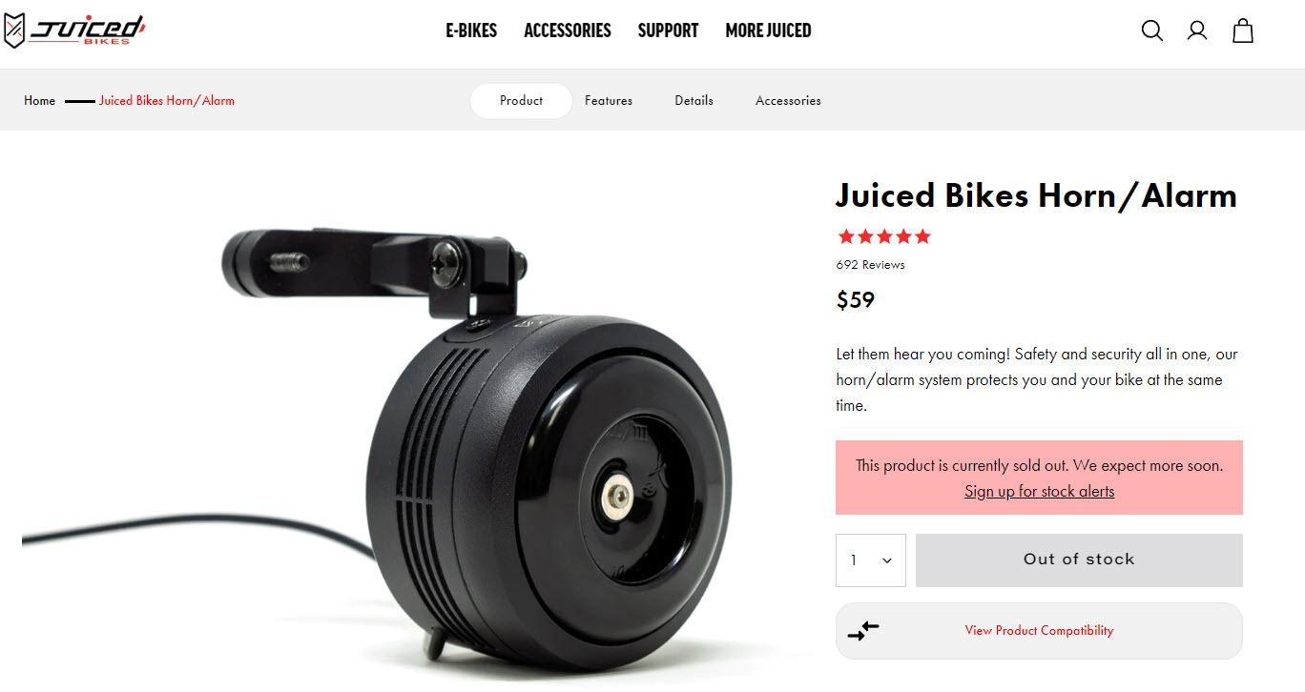Open the SUPPORT menu

[668, 31]
